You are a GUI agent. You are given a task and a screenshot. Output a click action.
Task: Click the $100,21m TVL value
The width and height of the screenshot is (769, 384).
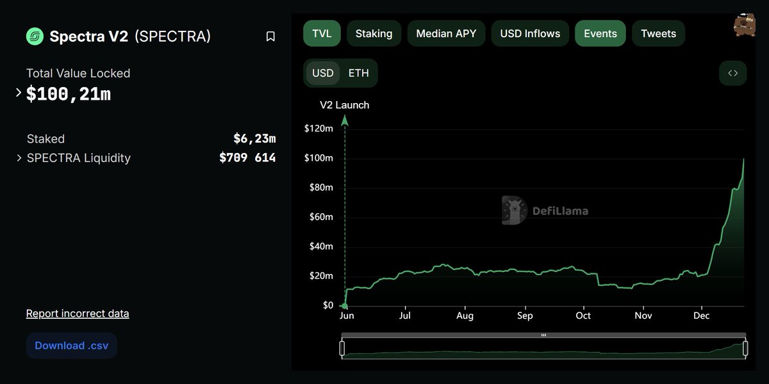(x=69, y=94)
